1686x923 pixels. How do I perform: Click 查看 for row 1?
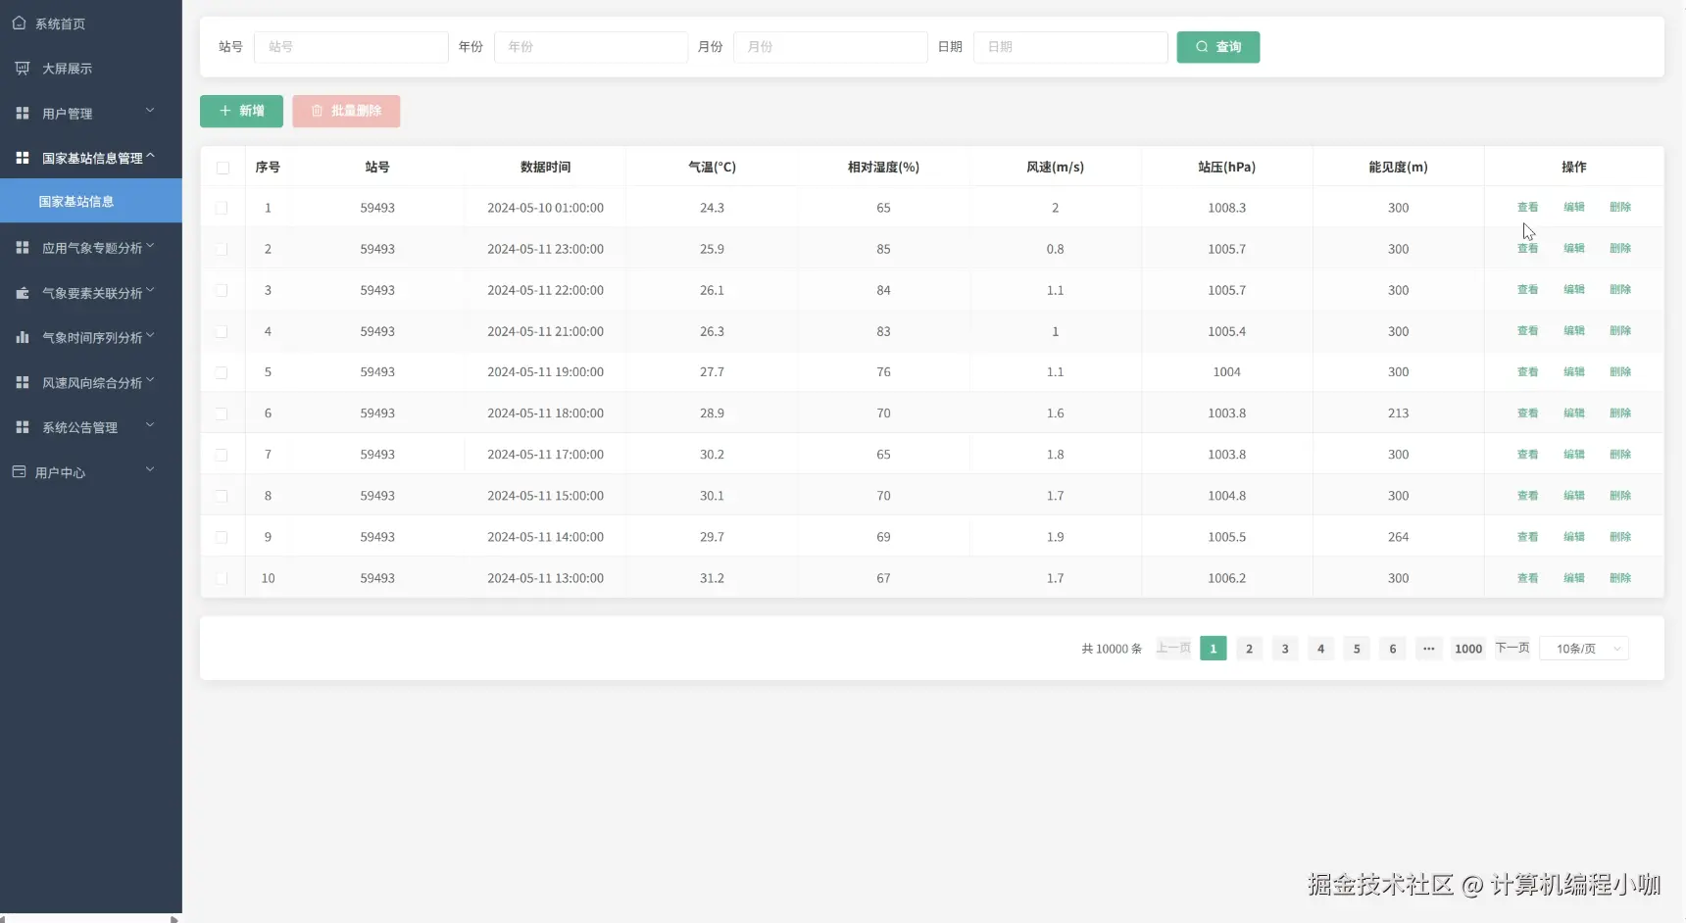(x=1528, y=207)
